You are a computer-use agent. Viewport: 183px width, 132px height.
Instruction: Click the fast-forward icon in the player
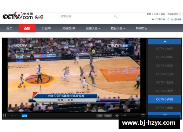[15, 116]
